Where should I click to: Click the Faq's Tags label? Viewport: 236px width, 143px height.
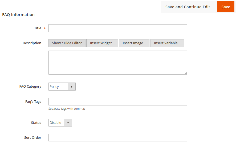pyautogui.click(x=34, y=102)
